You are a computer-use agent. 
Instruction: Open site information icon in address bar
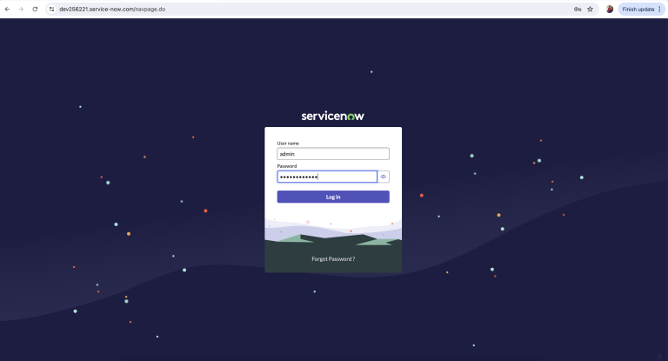[x=51, y=9]
